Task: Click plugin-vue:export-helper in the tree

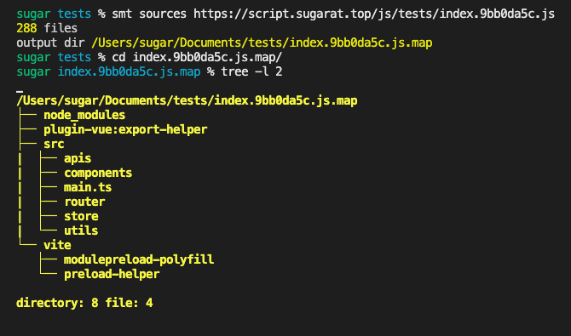Action: 125,129
